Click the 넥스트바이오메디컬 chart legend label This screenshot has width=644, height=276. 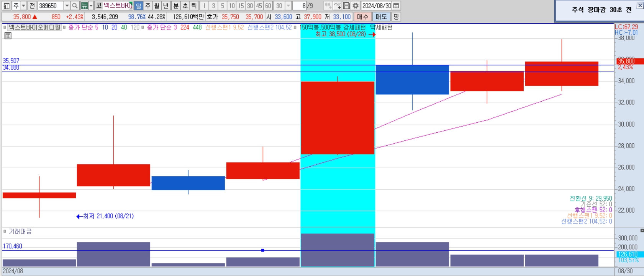tap(34, 27)
